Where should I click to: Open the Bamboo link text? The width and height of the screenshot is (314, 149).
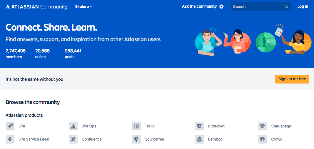pyautogui.click(x=215, y=139)
